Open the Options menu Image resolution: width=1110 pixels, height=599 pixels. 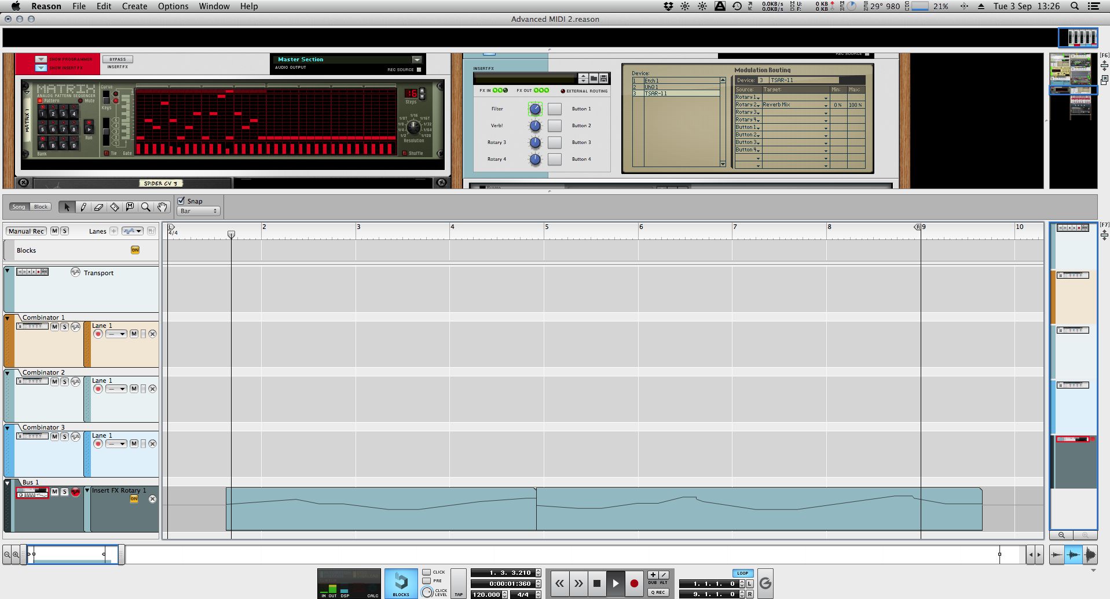coord(173,6)
